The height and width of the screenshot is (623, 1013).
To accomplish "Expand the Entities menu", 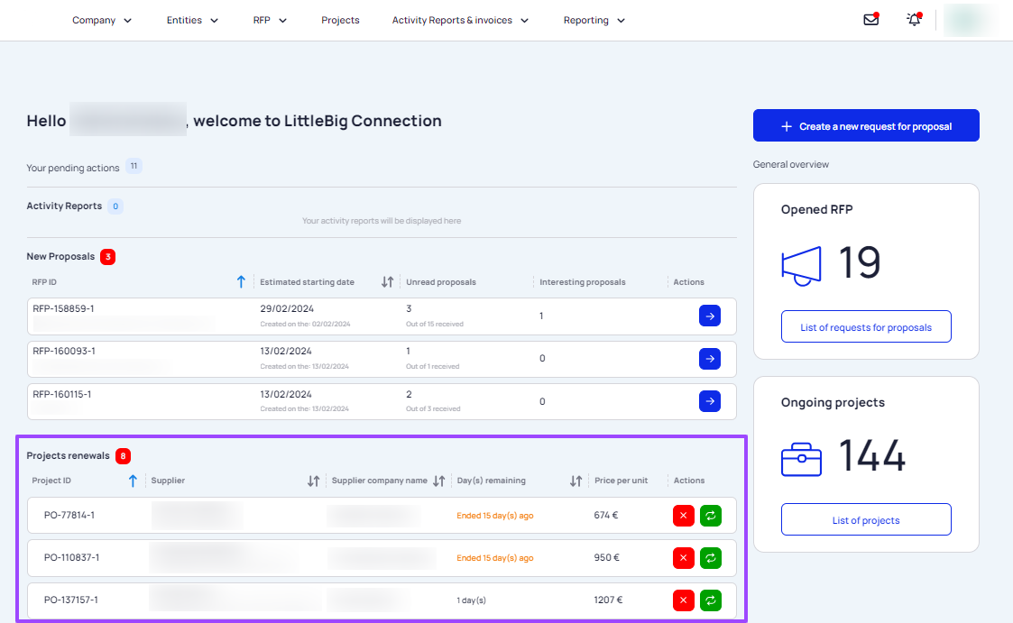I will coord(192,20).
